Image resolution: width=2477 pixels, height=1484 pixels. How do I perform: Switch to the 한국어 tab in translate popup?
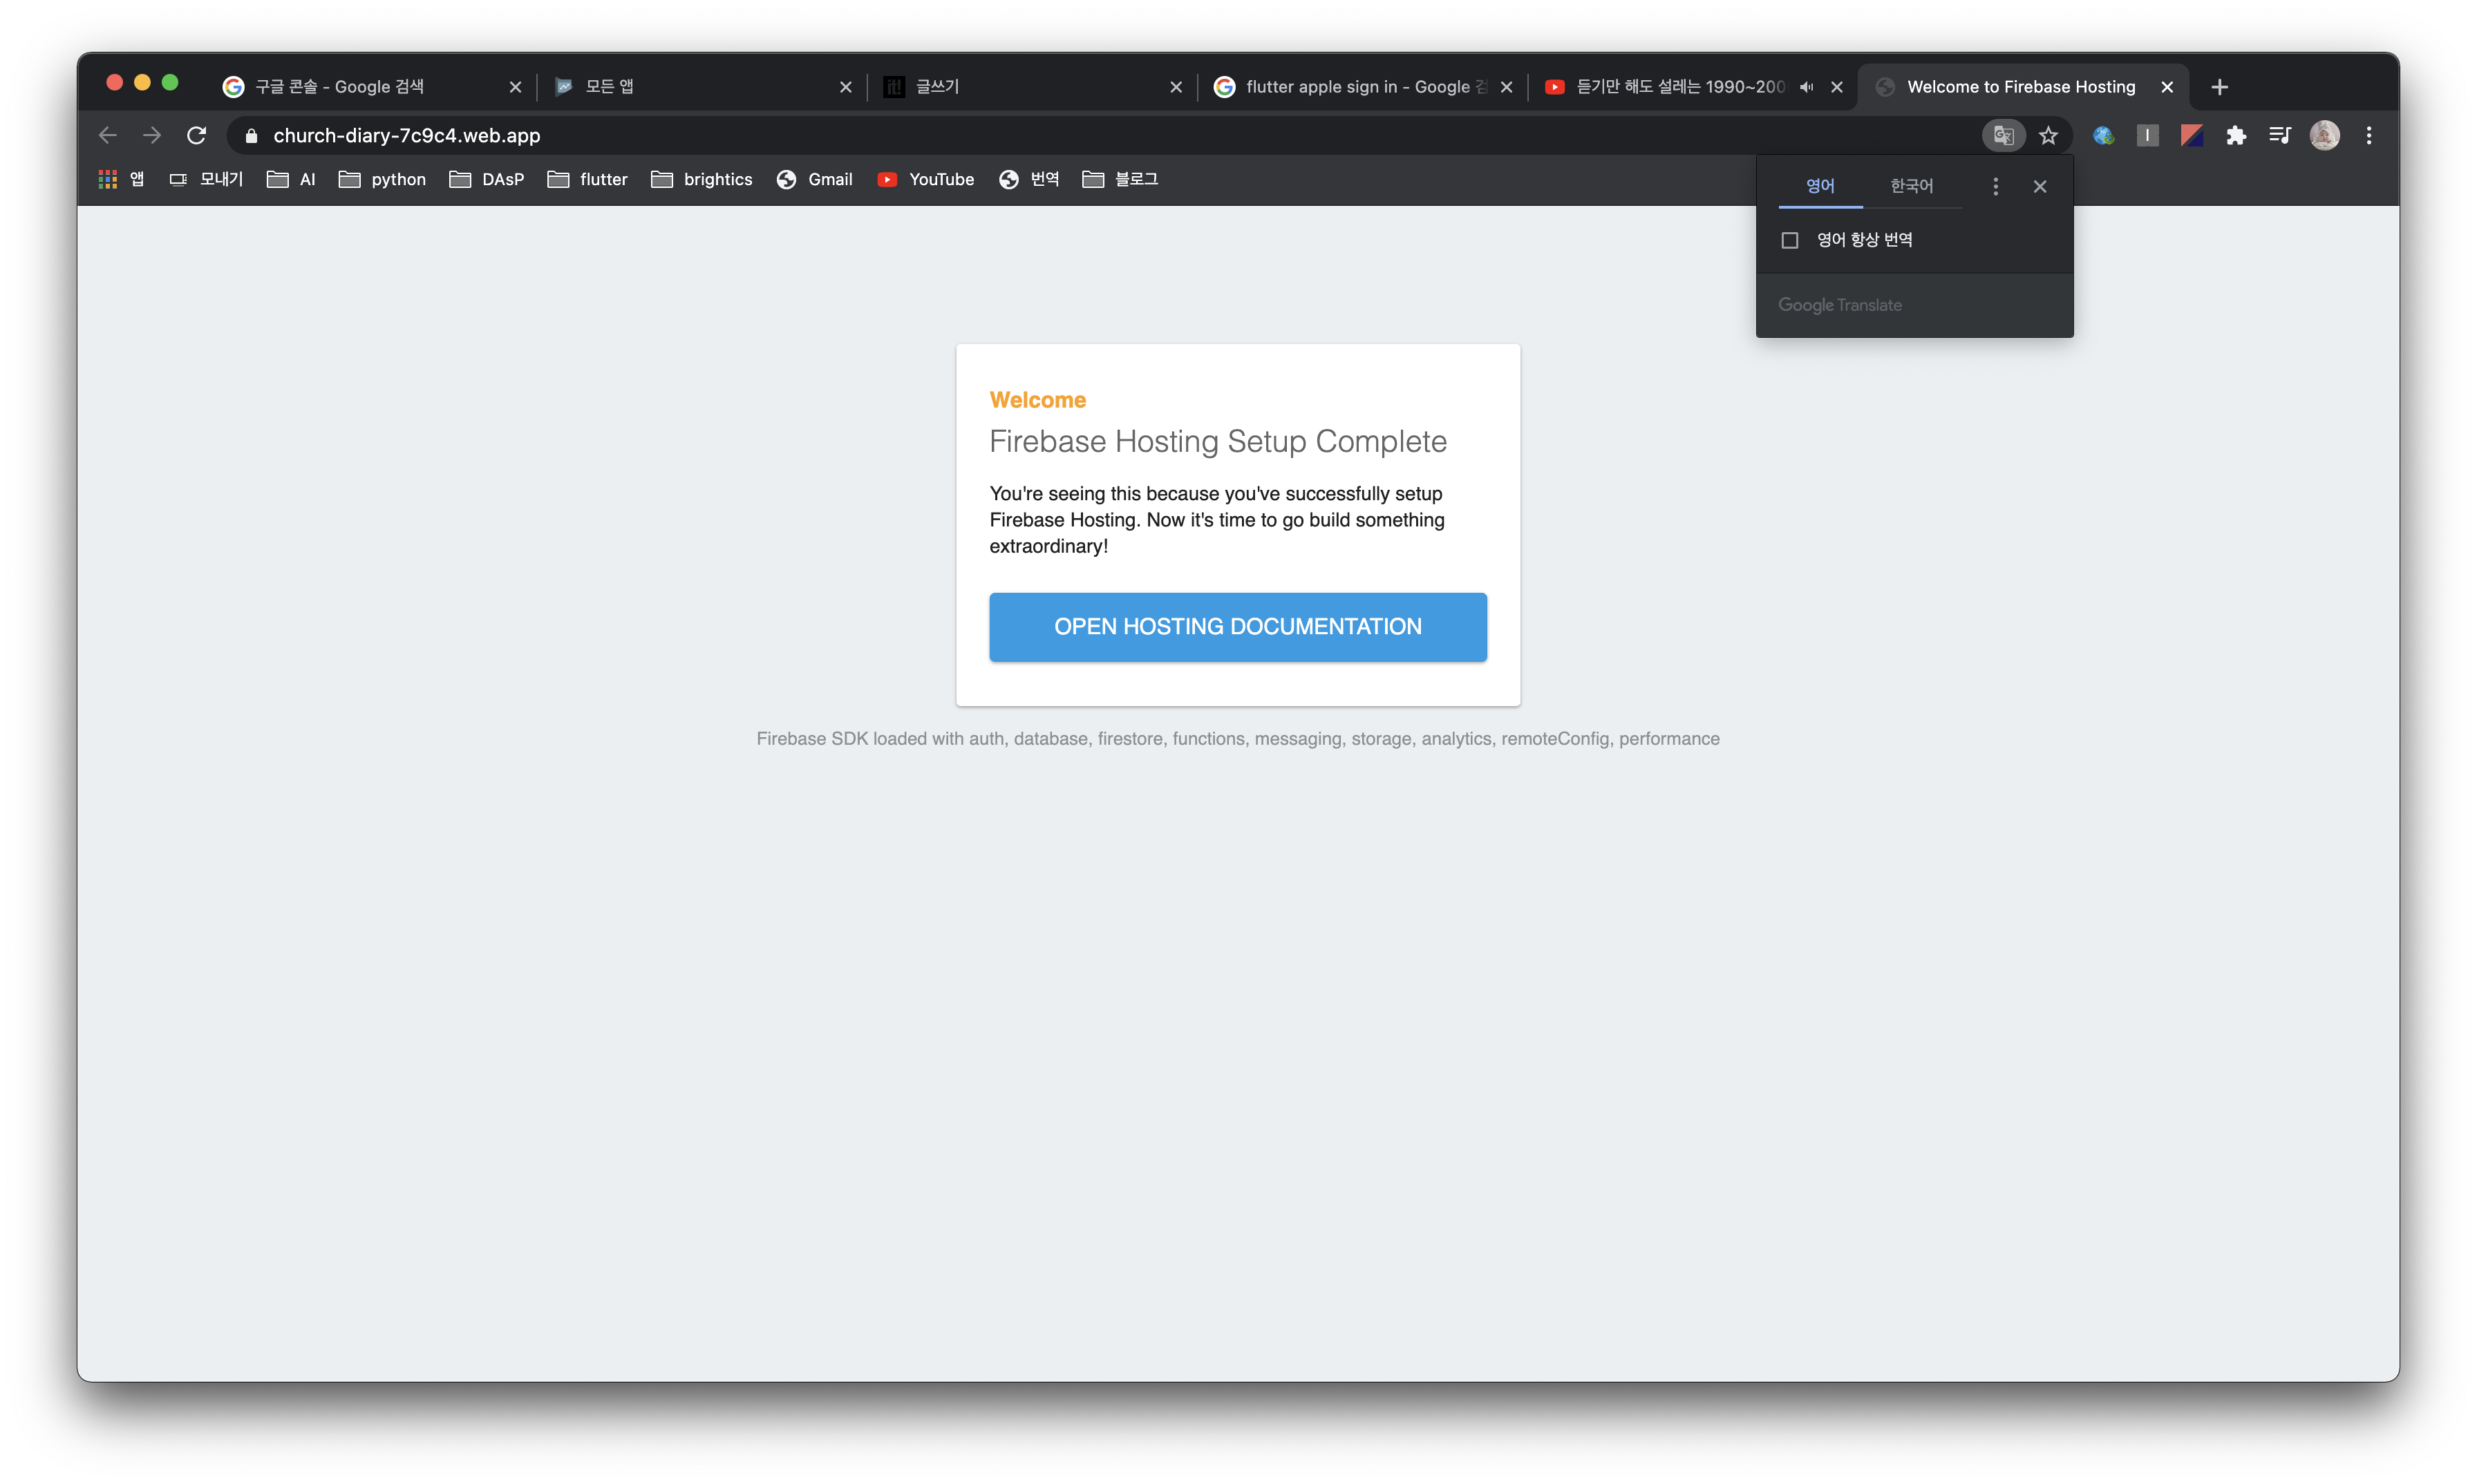coord(1911,186)
